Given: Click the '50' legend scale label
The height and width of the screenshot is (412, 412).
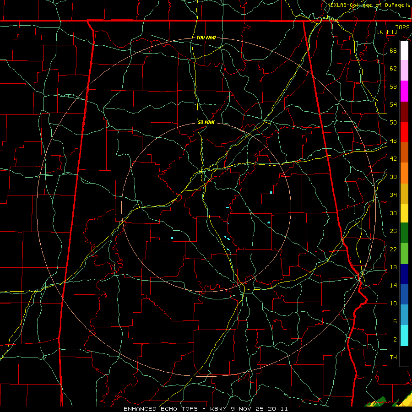Looking at the screenshot, I should coord(393,123).
